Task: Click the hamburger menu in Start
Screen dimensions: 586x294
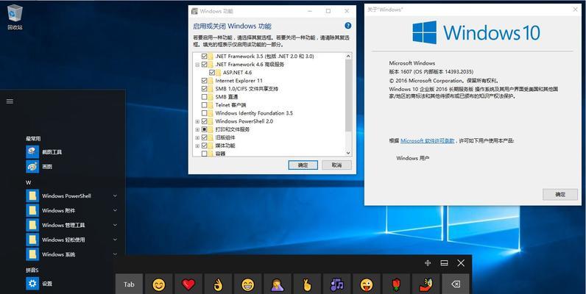Action: (x=10, y=101)
